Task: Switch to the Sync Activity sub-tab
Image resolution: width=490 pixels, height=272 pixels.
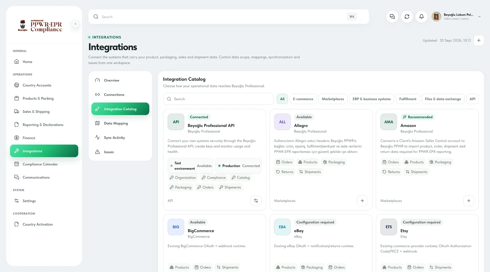Action: pos(120,138)
